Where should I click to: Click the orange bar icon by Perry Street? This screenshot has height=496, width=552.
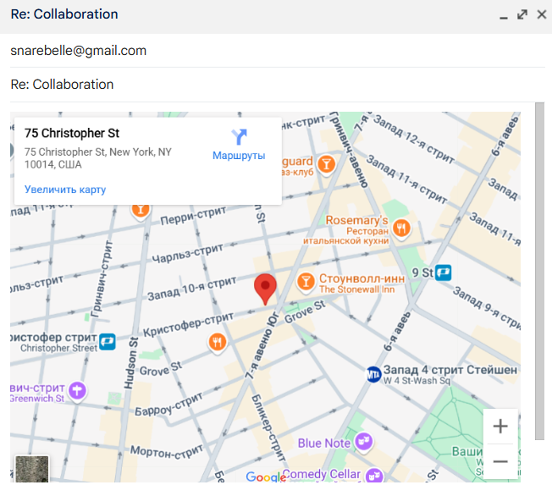141,209
